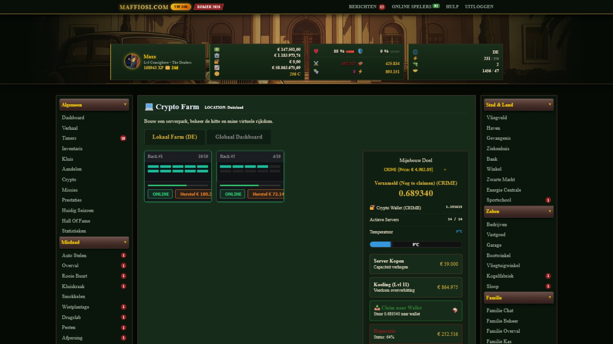Click the globe icon beside DE
The height and width of the screenshot is (344, 613).
click(x=415, y=52)
